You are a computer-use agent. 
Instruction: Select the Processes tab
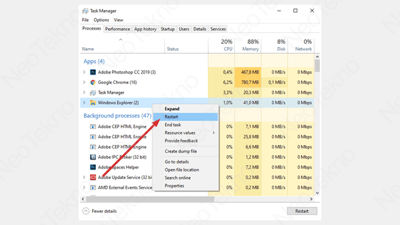[92, 29]
